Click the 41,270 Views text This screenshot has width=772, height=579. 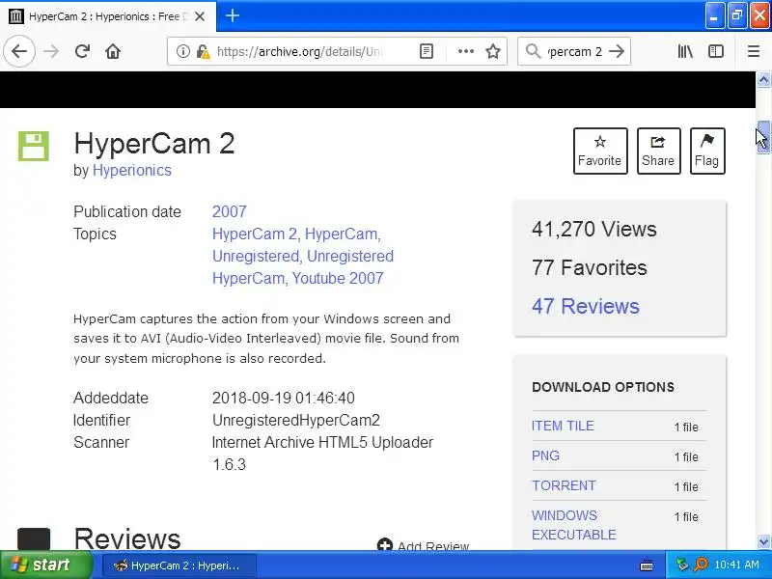coord(593,230)
